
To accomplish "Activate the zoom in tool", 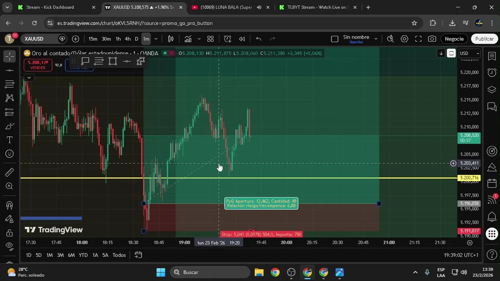I will (10, 186).
